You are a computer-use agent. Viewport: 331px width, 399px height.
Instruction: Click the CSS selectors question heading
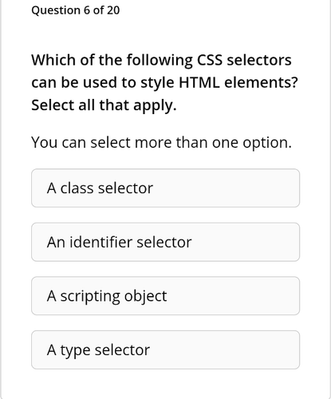[164, 82]
